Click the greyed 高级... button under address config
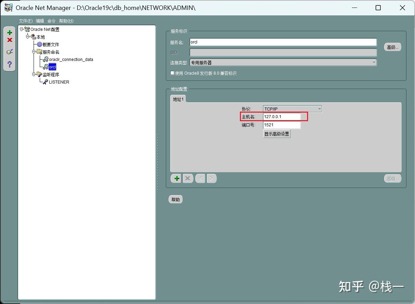This screenshot has width=415, height=304. pyautogui.click(x=393, y=179)
